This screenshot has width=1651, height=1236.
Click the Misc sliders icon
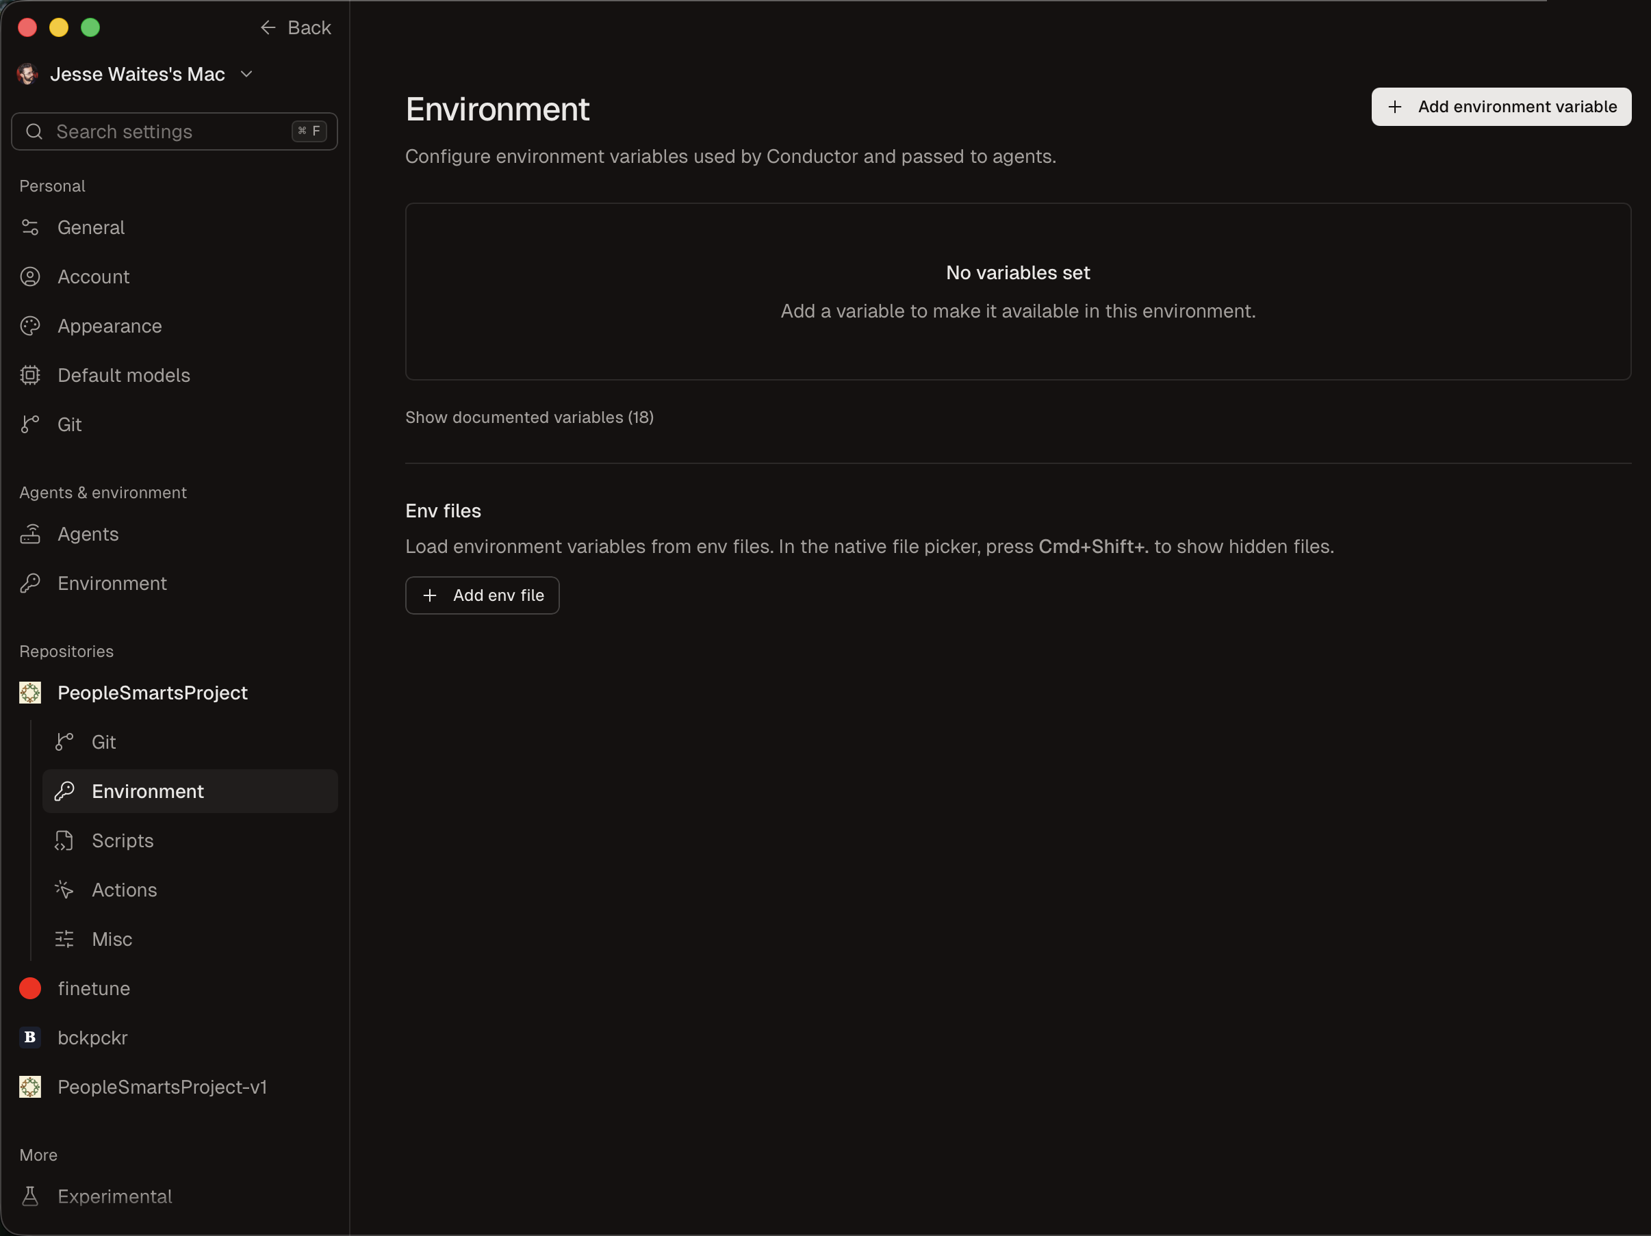pos(64,940)
